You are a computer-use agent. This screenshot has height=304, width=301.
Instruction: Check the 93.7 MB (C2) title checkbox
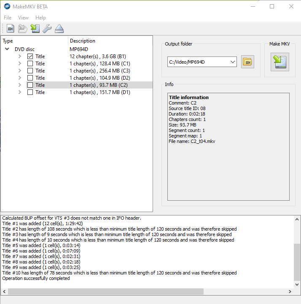[30, 85]
